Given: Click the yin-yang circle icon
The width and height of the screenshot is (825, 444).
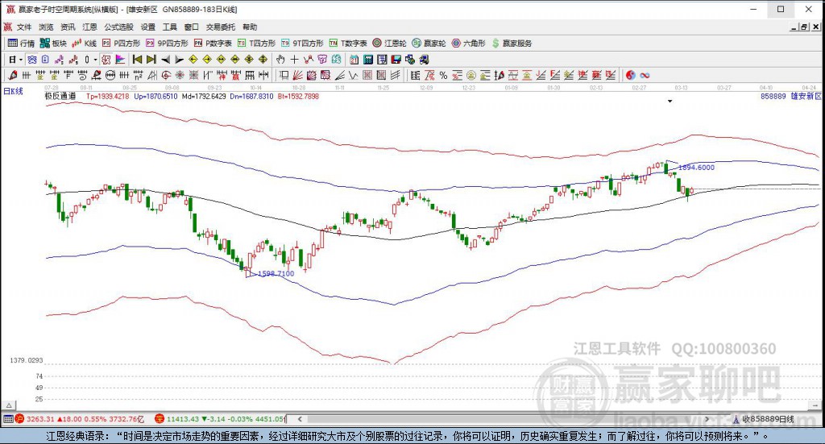Looking at the screenshot, I should (x=630, y=75).
